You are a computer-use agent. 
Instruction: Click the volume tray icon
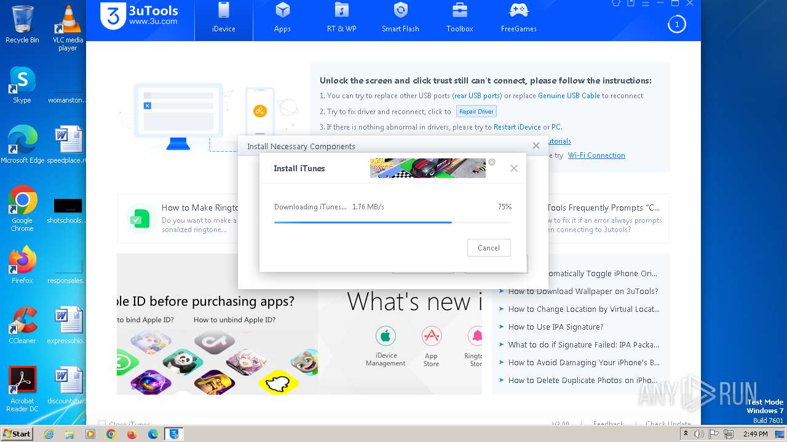pos(699,434)
